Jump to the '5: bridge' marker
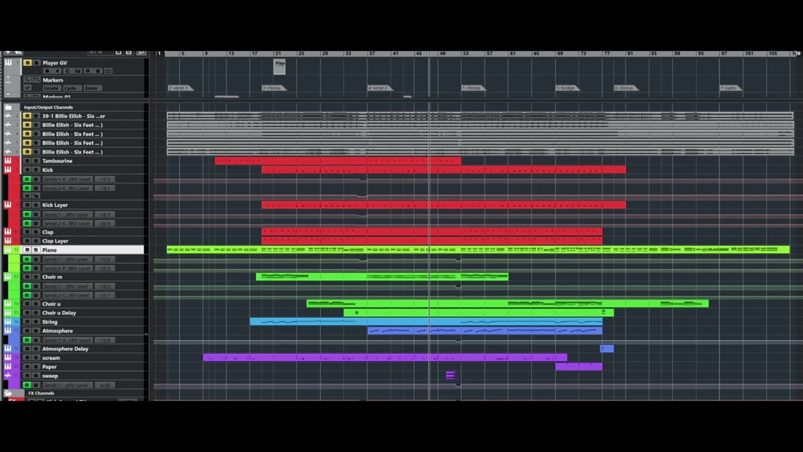This screenshot has width=803, height=452. [x=567, y=88]
